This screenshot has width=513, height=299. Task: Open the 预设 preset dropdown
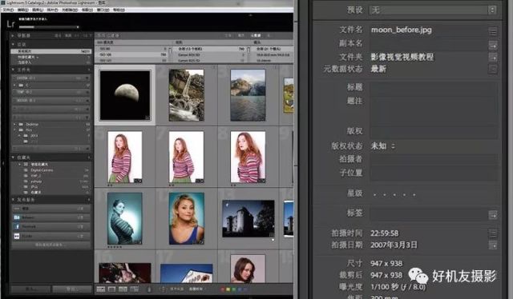[x=433, y=10]
